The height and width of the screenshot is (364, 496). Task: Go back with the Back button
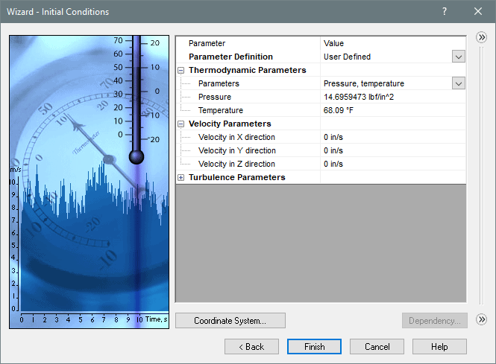[x=251, y=347]
